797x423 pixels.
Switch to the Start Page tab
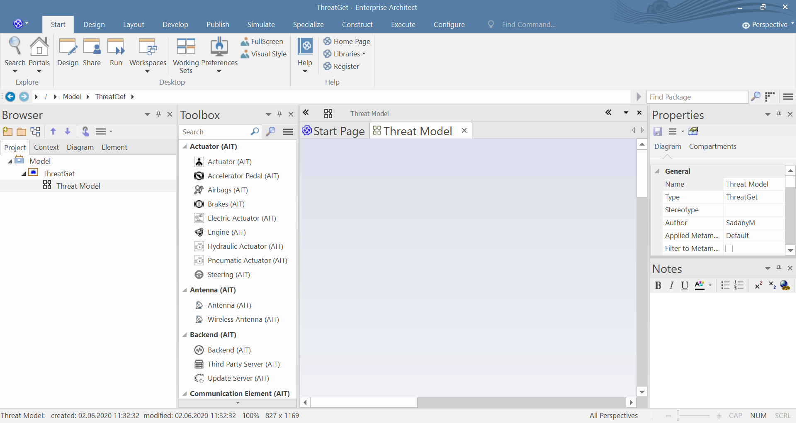[x=334, y=131]
